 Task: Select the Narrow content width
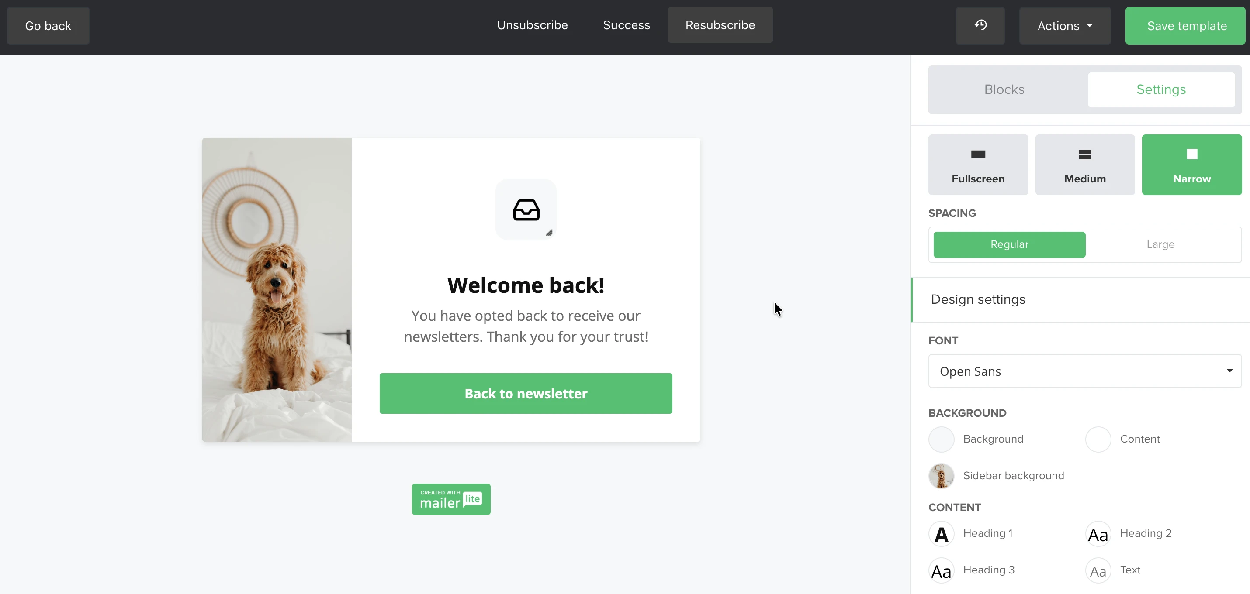click(x=1192, y=164)
